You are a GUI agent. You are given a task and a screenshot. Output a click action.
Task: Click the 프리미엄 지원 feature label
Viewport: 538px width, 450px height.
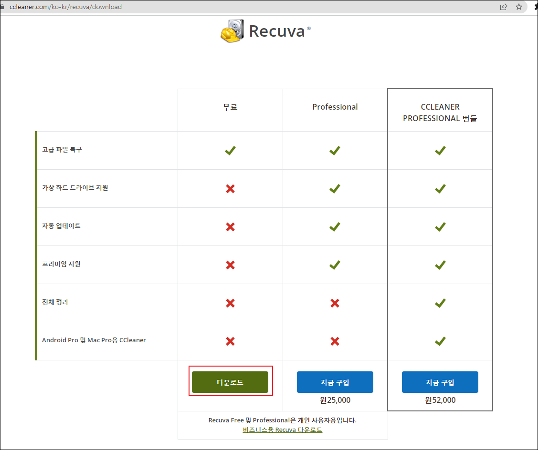62,264
